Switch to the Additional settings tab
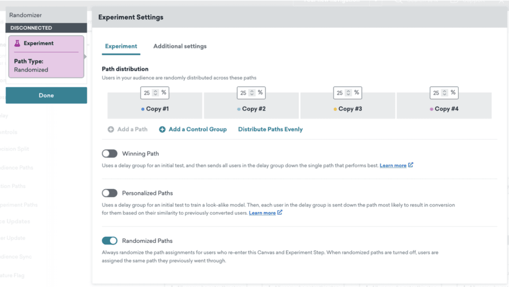 (180, 46)
